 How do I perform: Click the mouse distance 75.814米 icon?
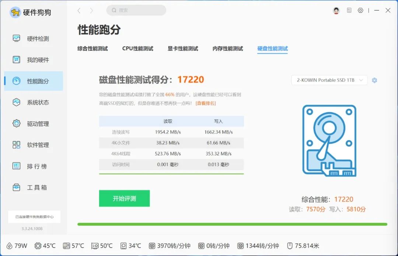click(x=290, y=246)
